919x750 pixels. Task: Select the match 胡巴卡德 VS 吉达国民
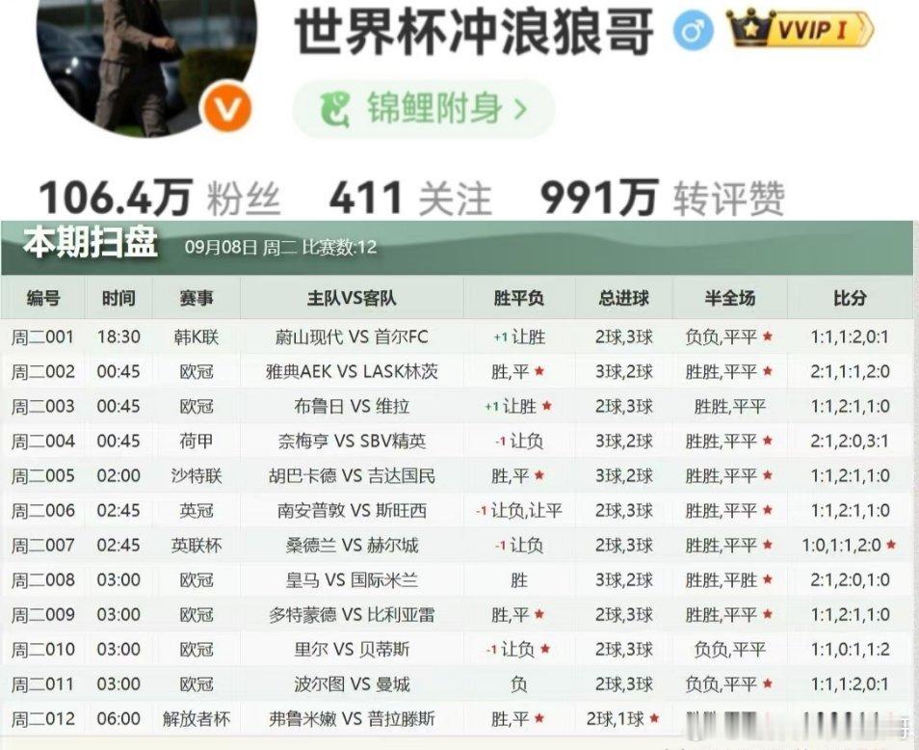coord(352,475)
